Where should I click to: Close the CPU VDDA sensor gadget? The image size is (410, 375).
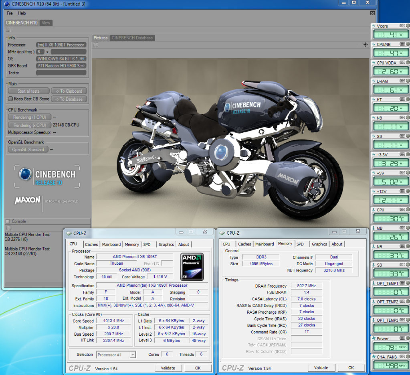[x=408, y=62]
